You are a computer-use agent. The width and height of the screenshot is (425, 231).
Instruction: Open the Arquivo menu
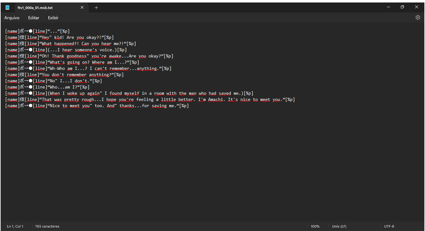point(12,18)
